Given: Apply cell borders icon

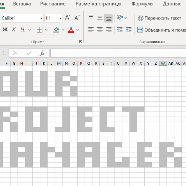Looking at the screenshot, I should click(39, 30).
